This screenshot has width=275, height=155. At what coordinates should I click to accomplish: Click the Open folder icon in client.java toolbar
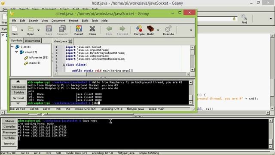click(31, 29)
